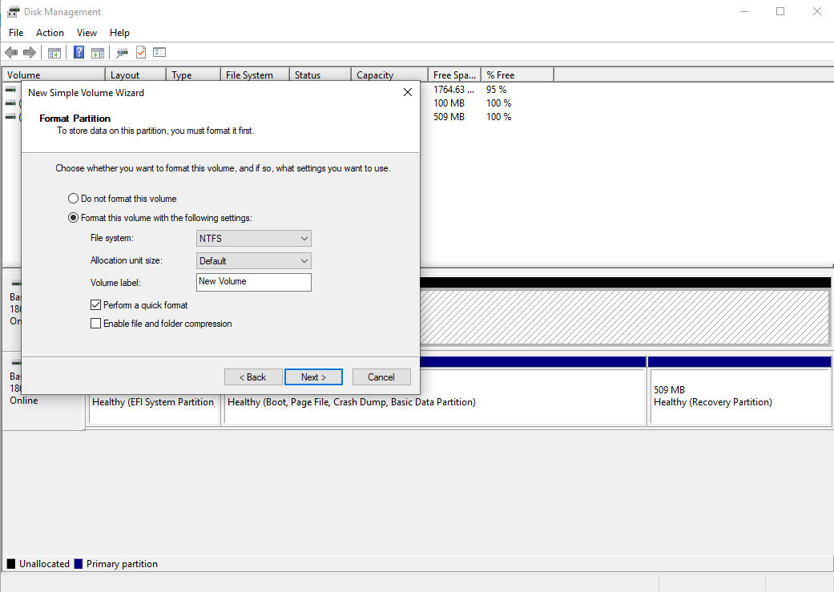Show the console tree pane icon
834x592 pixels.
(54, 52)
